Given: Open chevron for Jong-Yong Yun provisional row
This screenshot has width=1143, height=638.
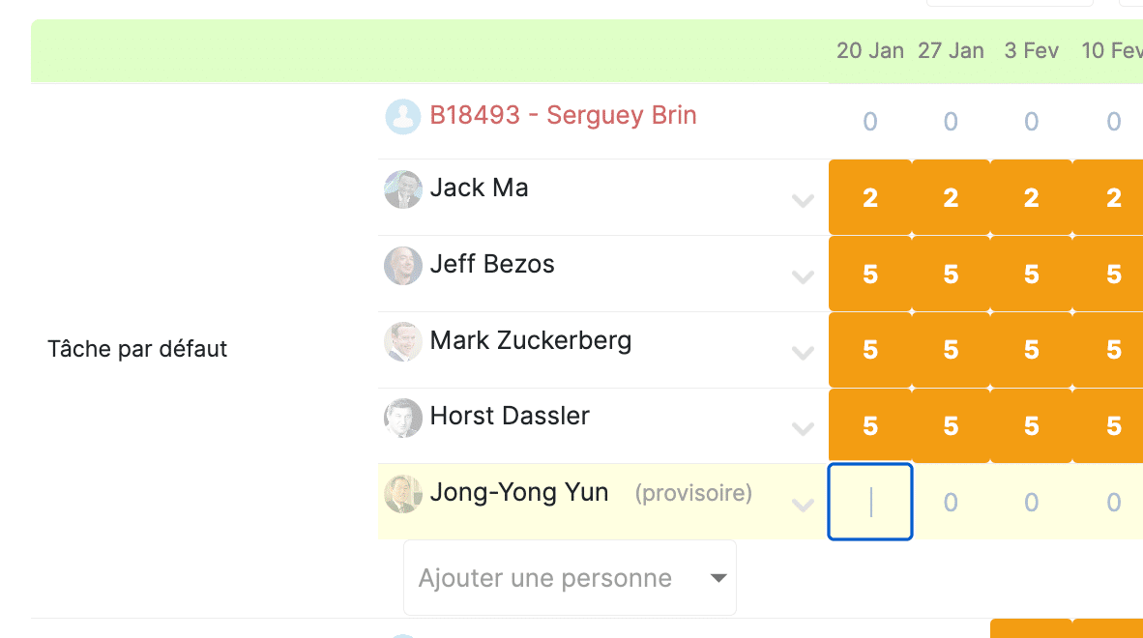Looking at the screenshot, I should tap(803, 506).
